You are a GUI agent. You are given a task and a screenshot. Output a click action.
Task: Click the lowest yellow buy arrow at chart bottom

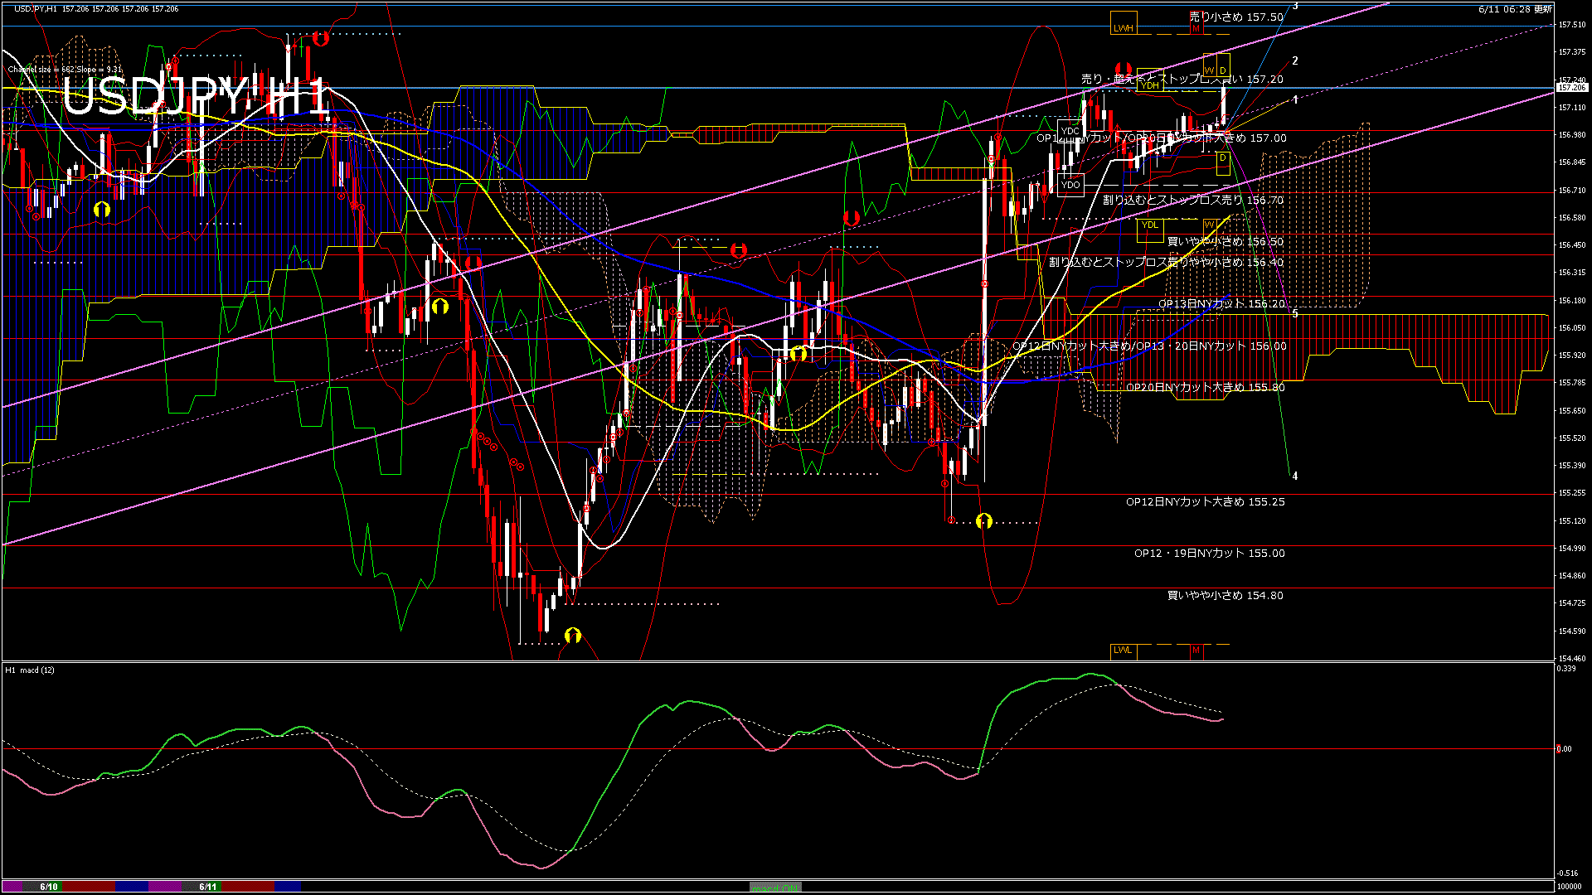573,636
